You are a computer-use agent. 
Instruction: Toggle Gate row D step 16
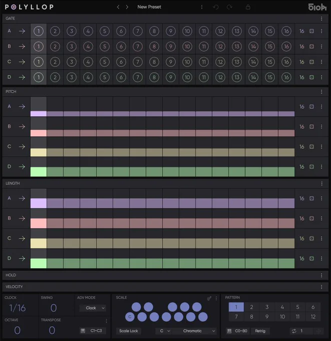(x=286, y=77)
